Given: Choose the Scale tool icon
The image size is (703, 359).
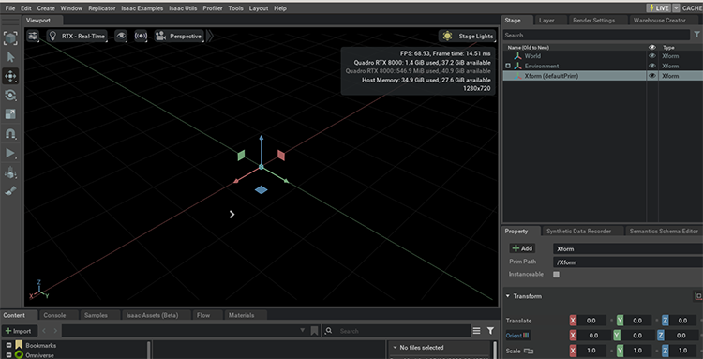Looking at the screenshot, I should [x=10, y=114].
